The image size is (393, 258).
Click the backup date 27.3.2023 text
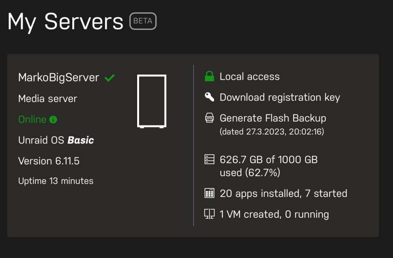272,132
